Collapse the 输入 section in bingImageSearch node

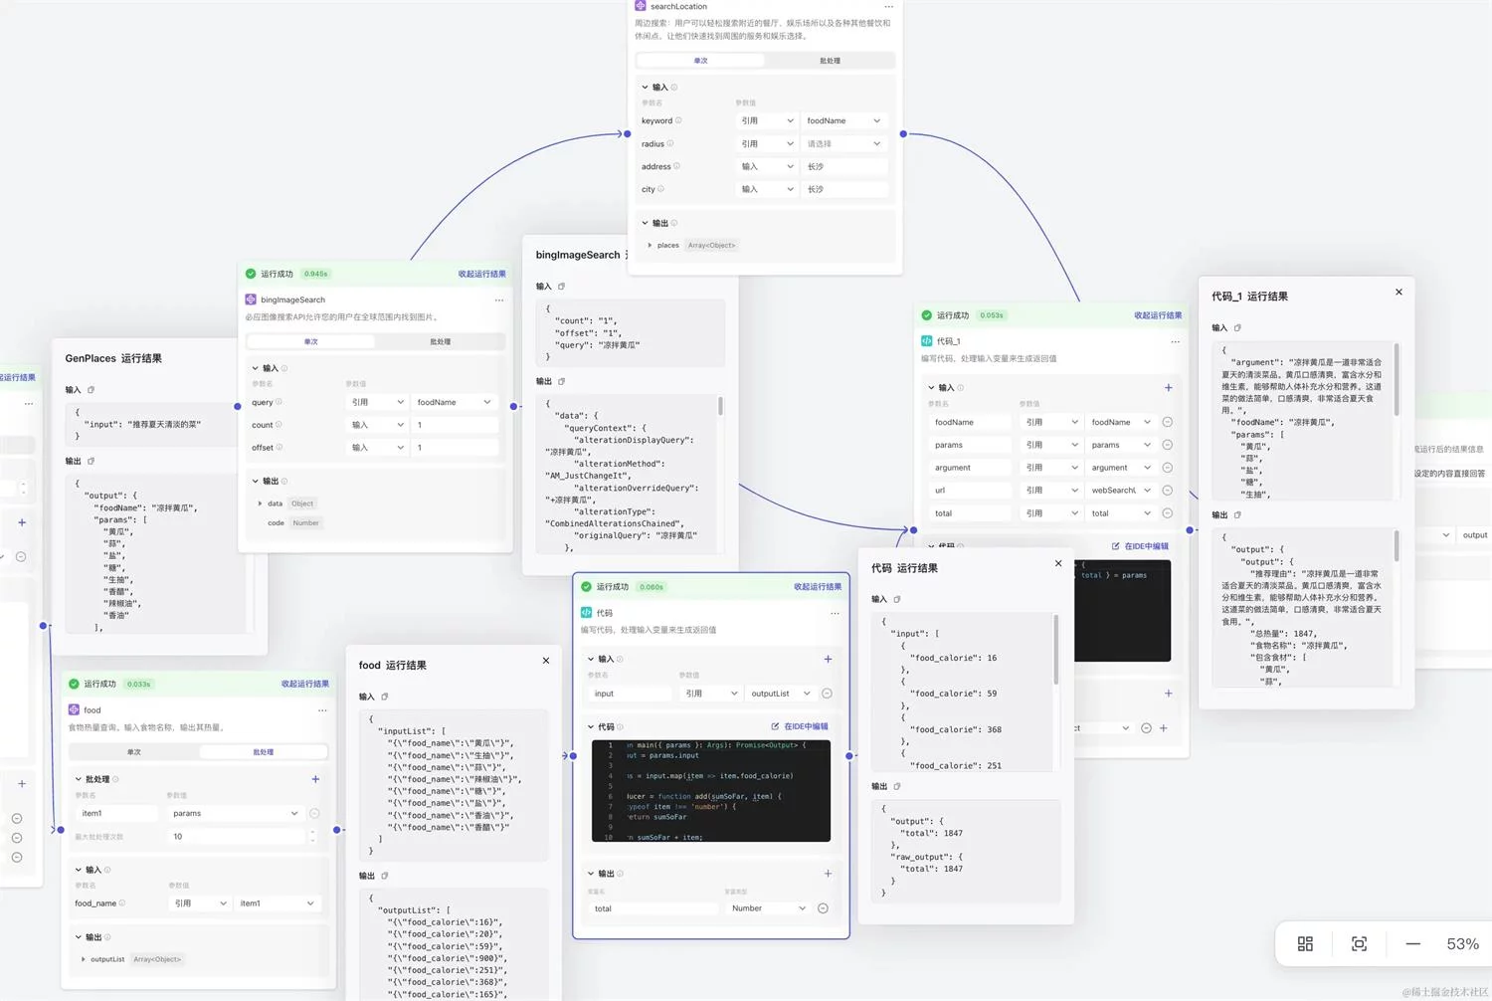pos(256,368)
